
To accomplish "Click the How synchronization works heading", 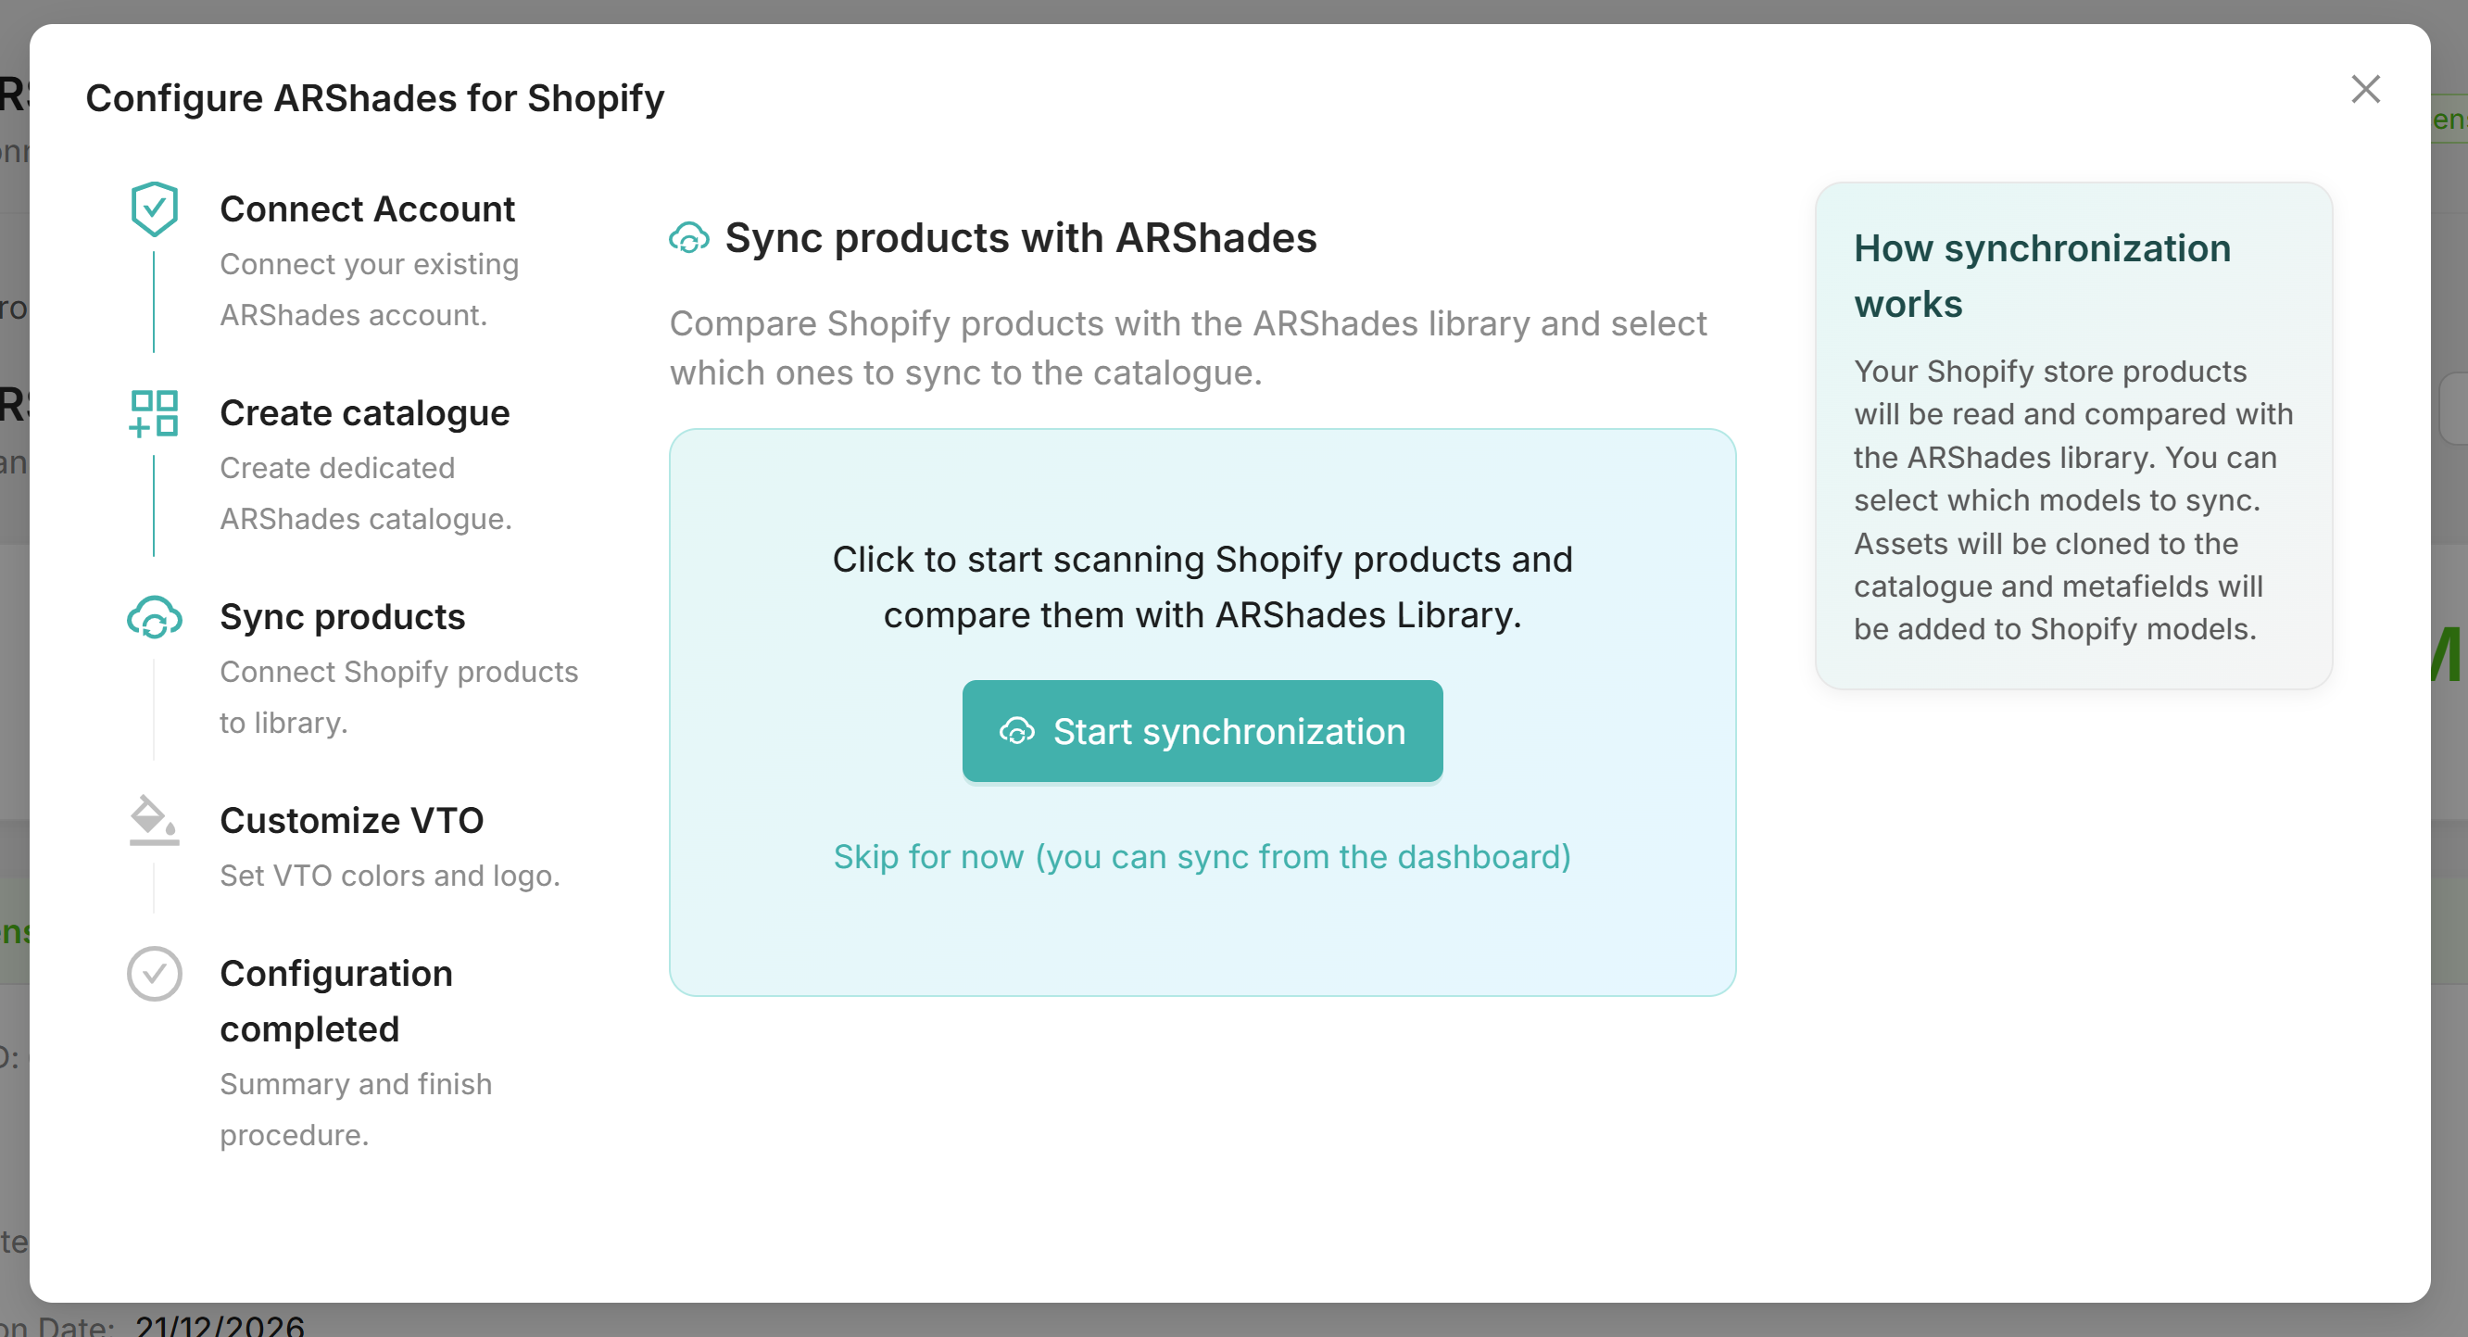I will [2042, 276].
